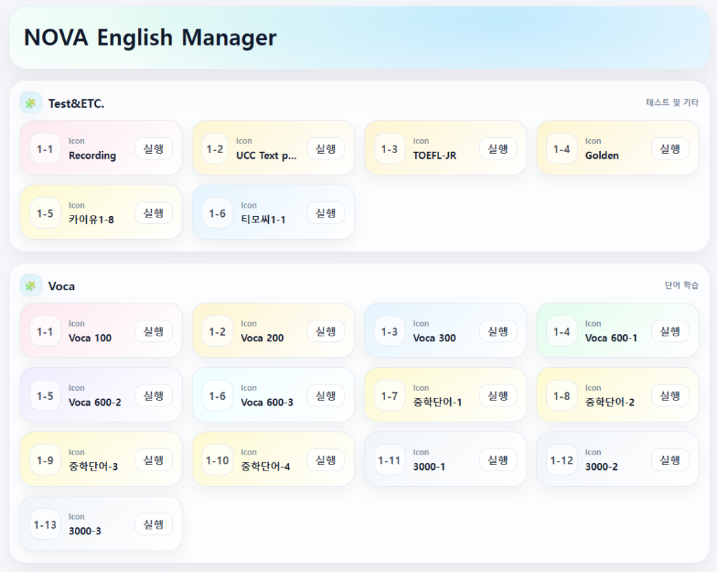Run Voca 300 with its 실행 button

coord(498,331)
